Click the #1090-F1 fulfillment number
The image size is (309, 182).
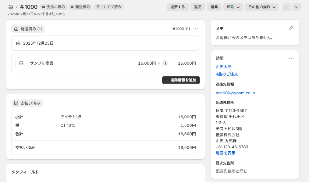coord(181,29)
